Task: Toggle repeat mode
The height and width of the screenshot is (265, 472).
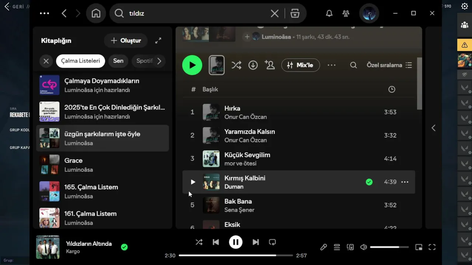Action: [273, 242]
